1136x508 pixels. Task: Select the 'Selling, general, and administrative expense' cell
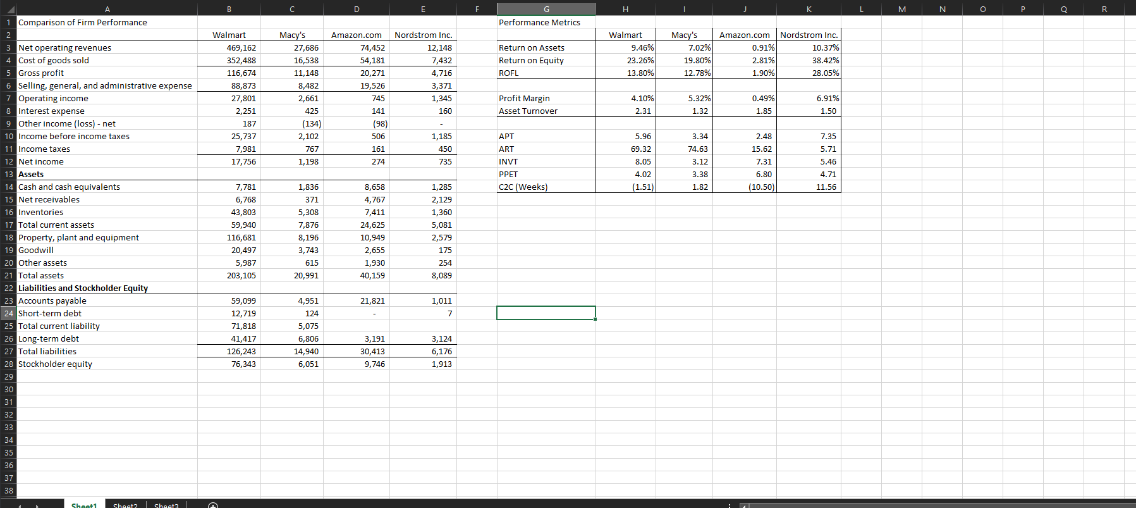[107, 85]
